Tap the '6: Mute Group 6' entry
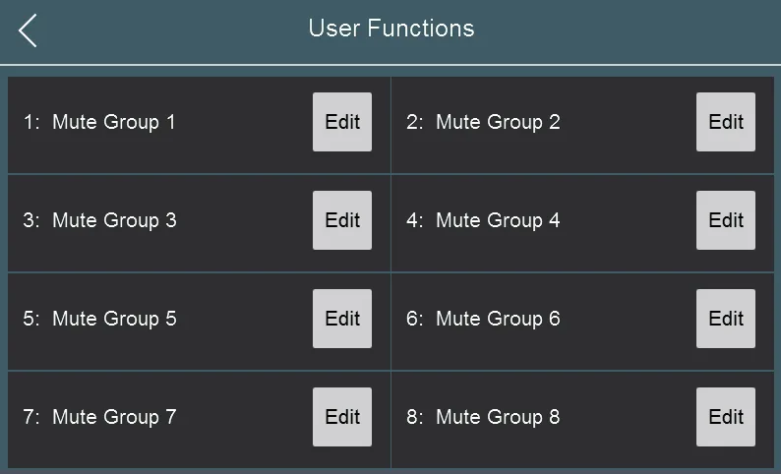 (x=483, y=320)
